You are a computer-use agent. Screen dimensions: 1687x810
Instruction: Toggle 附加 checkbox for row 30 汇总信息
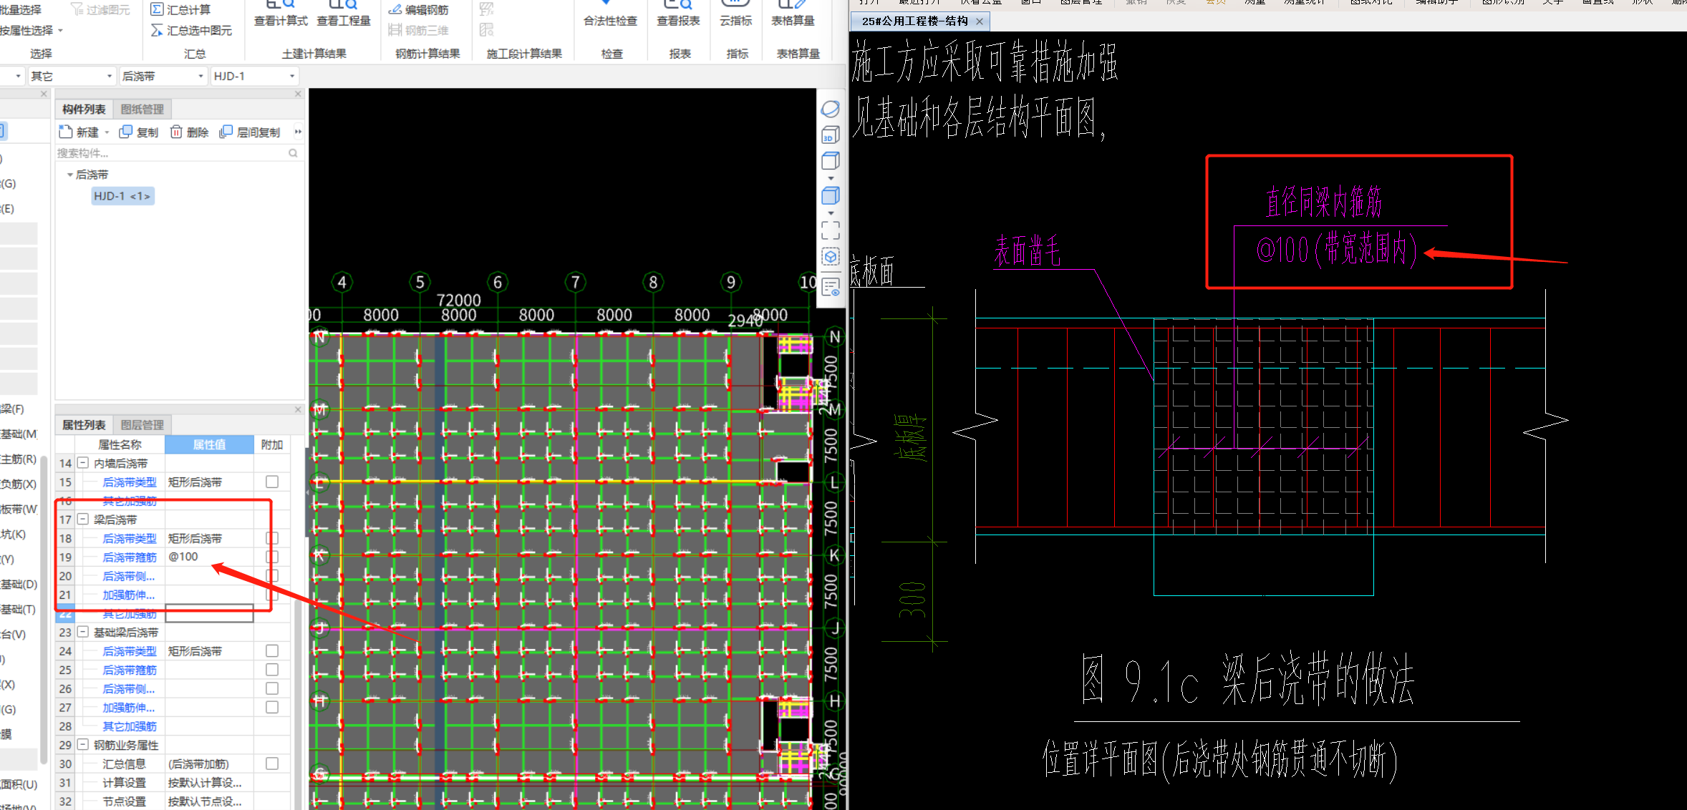click(x=272, y=763)
